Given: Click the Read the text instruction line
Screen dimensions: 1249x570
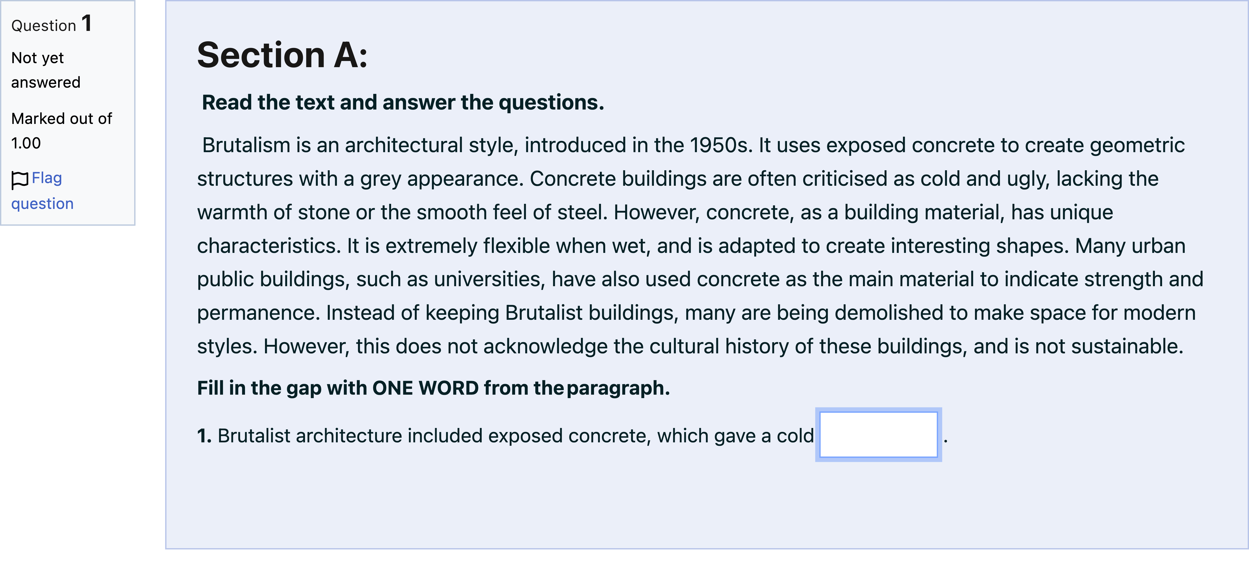Looking at the screenshot, I should 403,102.
